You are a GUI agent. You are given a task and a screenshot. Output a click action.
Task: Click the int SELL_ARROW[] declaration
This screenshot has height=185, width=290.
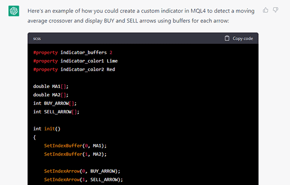[x=56, y=112]
